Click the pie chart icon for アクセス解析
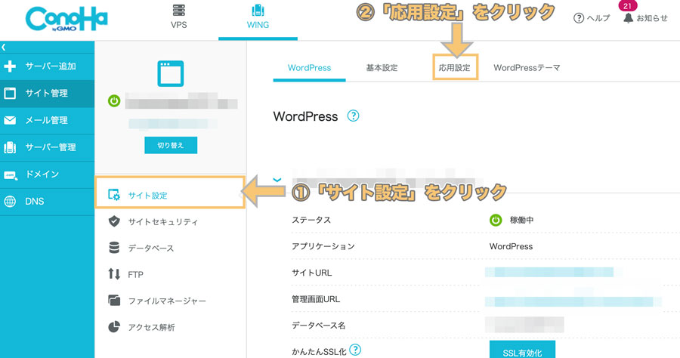Image resolution: width=680 pixels, height=358 pixels. point(114,327)
